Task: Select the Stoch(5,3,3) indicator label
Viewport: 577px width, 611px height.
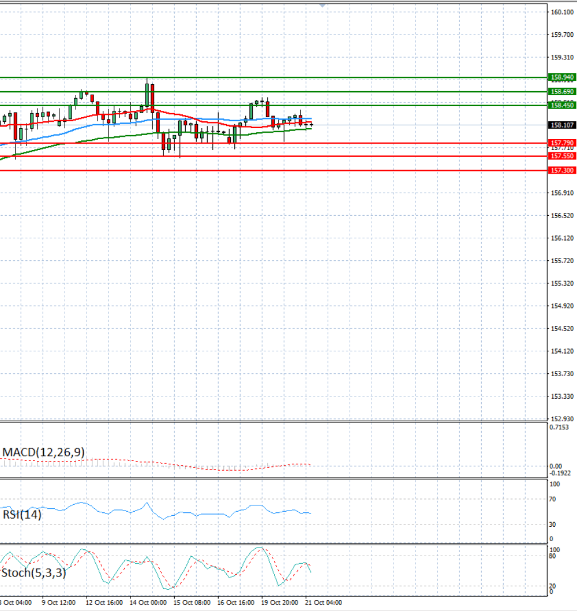Action: tap(33, 573)
